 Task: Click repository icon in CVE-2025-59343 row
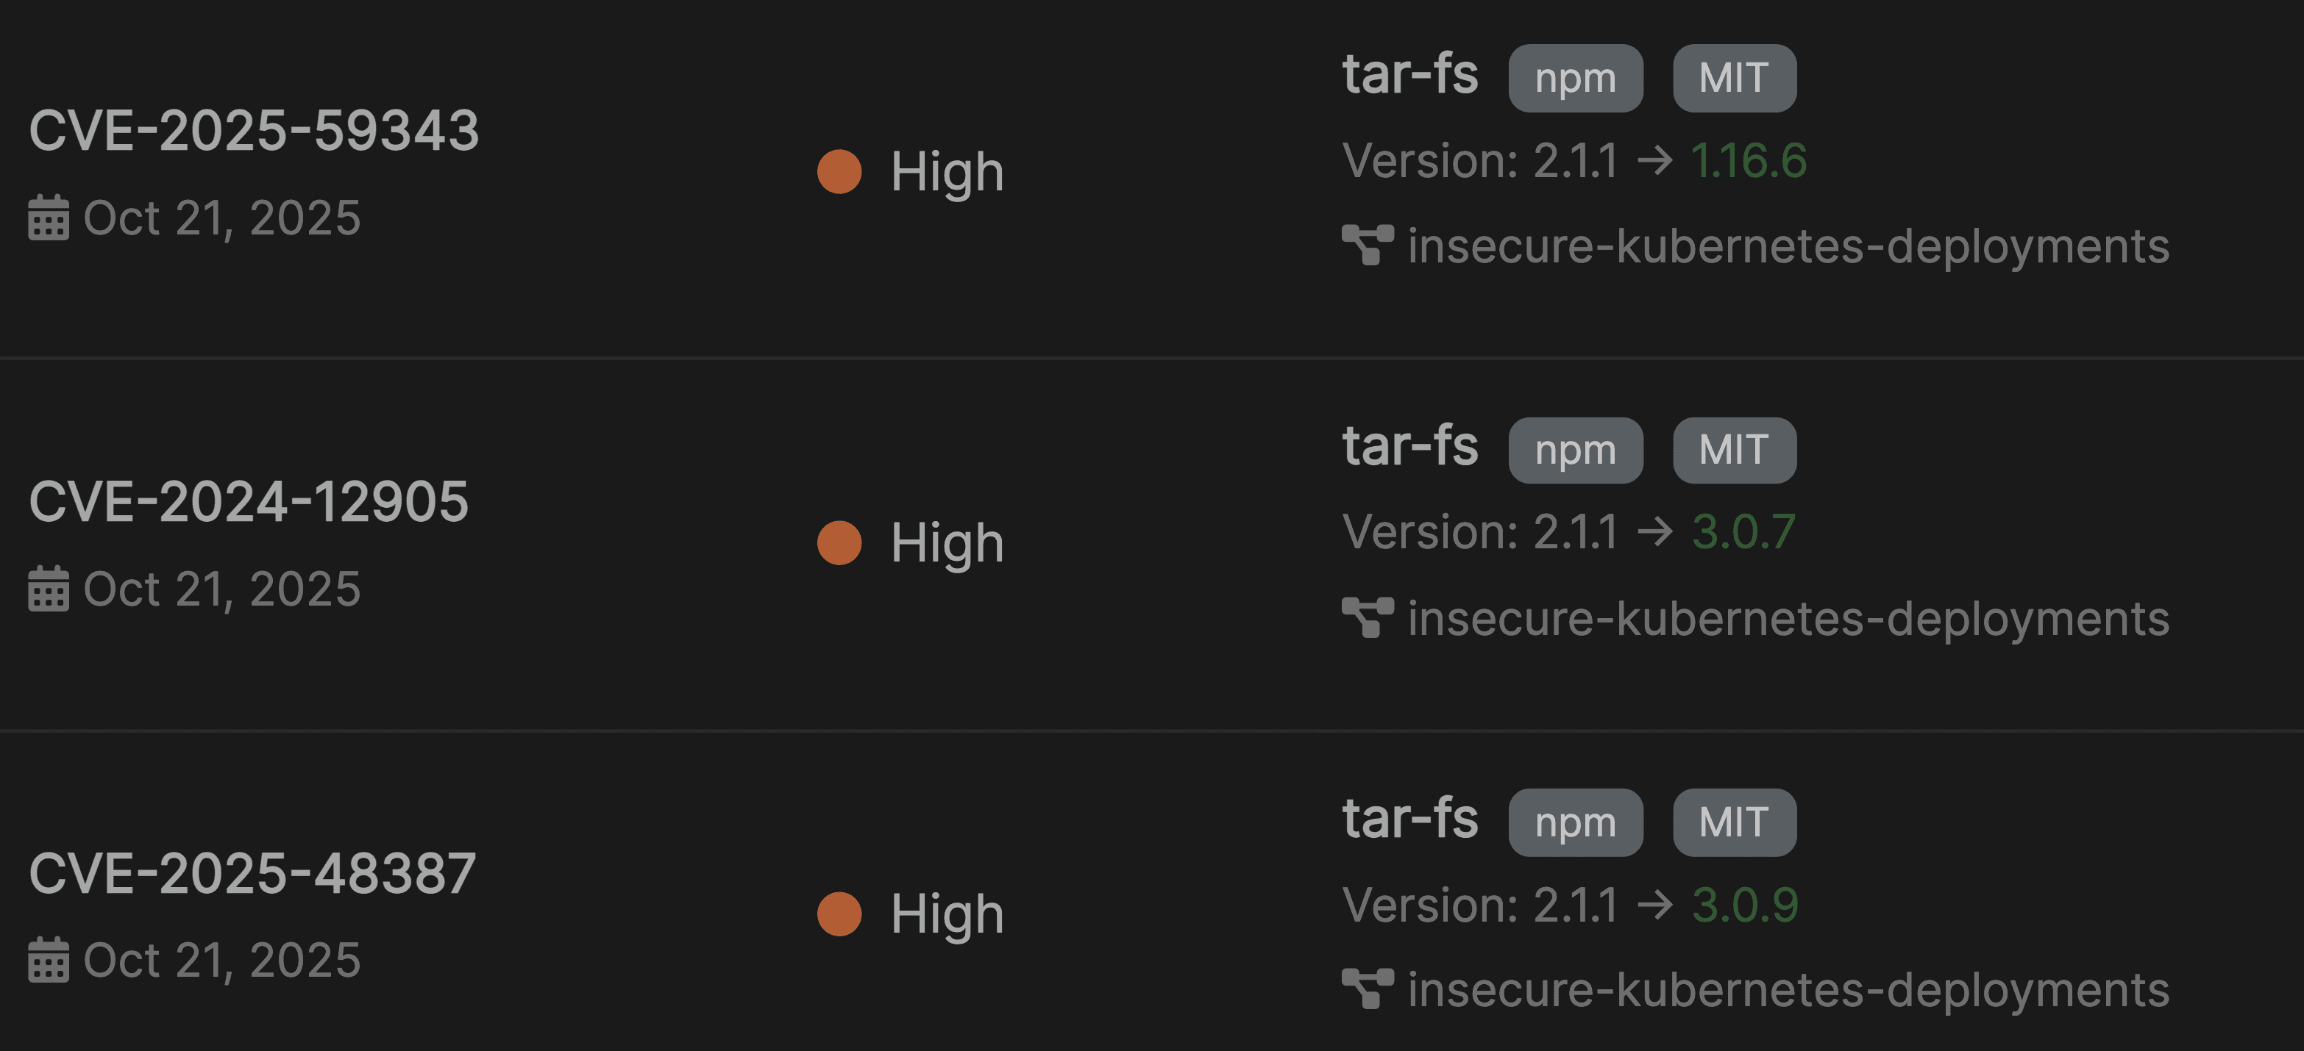pos(1368,245)
